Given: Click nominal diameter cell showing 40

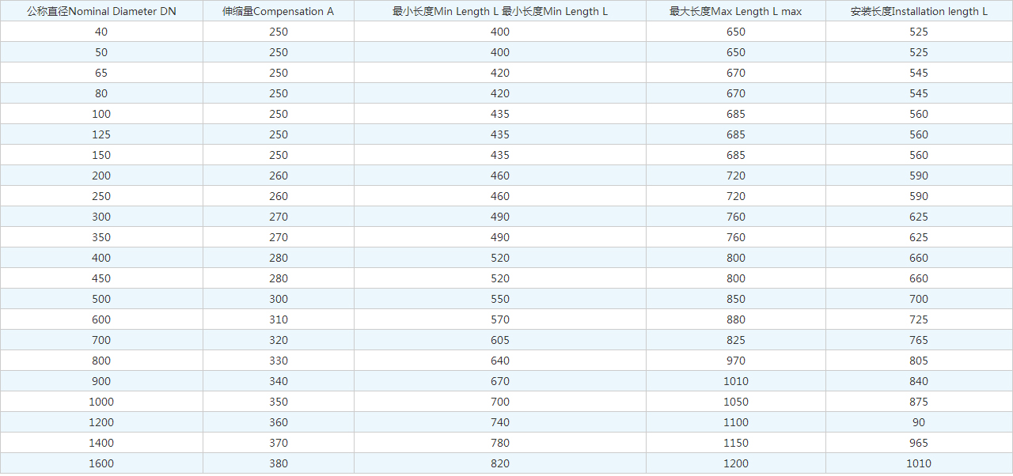Looking at the screenshot, I should tap(101, 32).
